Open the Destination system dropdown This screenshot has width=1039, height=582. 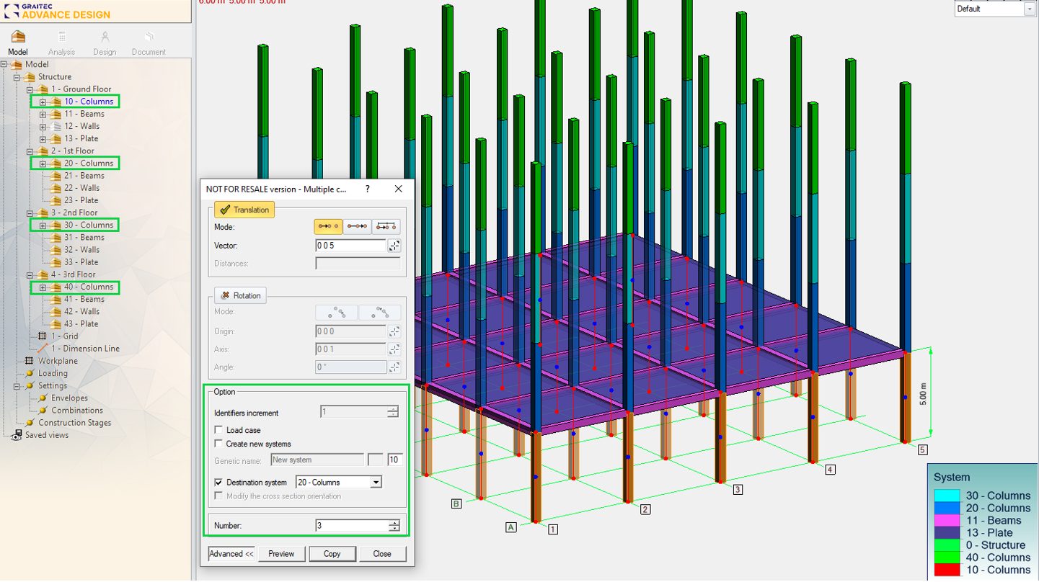tap(376, 483)
